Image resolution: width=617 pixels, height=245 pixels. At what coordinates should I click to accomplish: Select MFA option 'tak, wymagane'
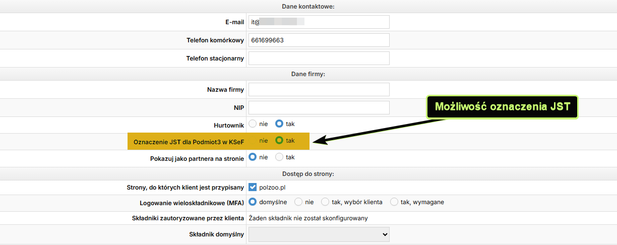(394, 202)
